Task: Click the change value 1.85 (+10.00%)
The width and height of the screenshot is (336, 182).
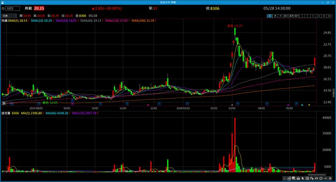Action: click(107, 8)
